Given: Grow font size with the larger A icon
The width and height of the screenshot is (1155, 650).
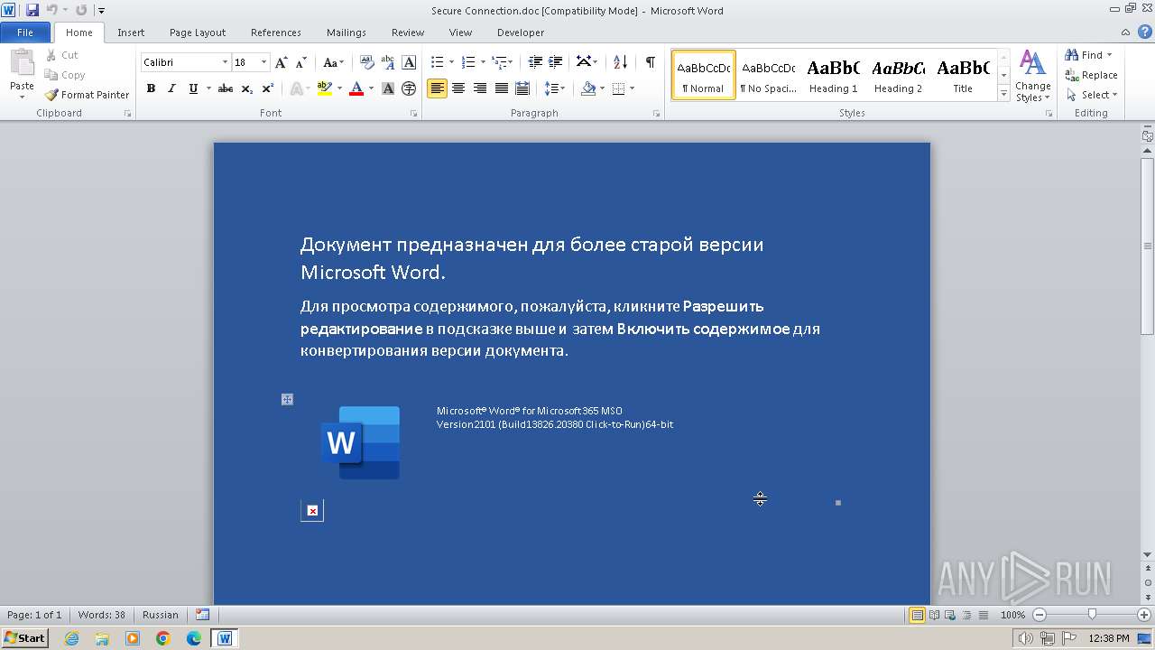Looking at the screenshot, I should 282,62.
